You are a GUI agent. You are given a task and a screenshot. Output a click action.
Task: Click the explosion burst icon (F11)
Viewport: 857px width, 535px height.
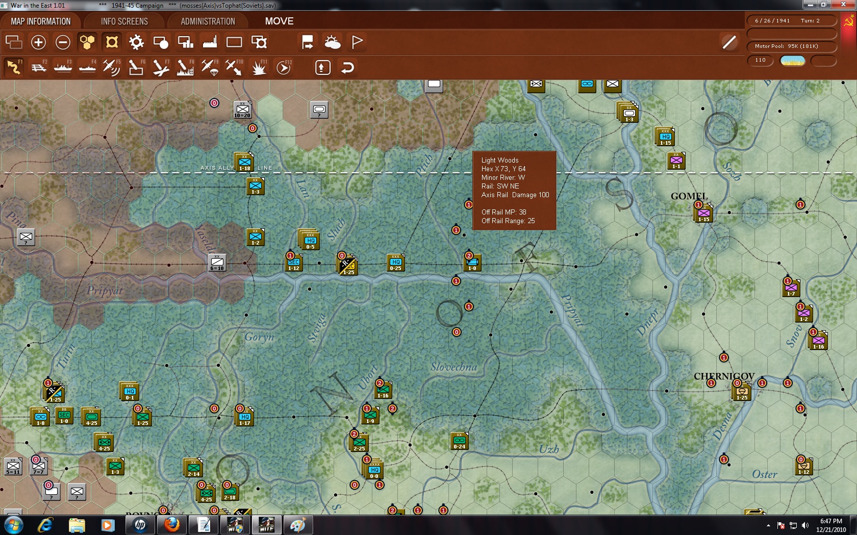click(x=259, y=67)
